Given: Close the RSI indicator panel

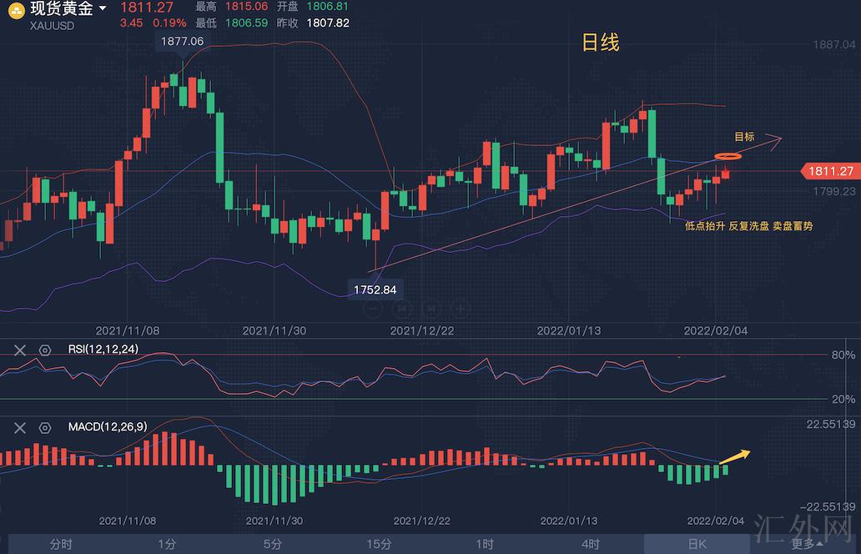Looking at the screenshot, I should coord(21,350).
